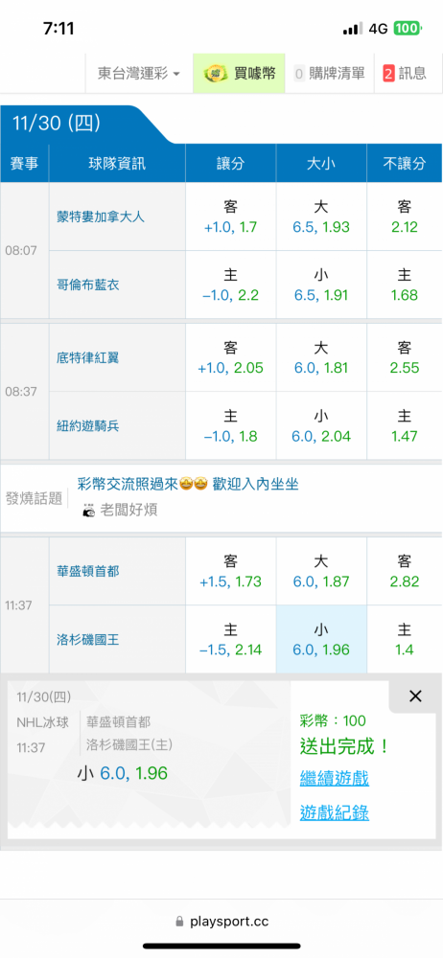This screenshot has width=443, height=958.
Task: Click the 讓分 column header
Action: (231, 163)
